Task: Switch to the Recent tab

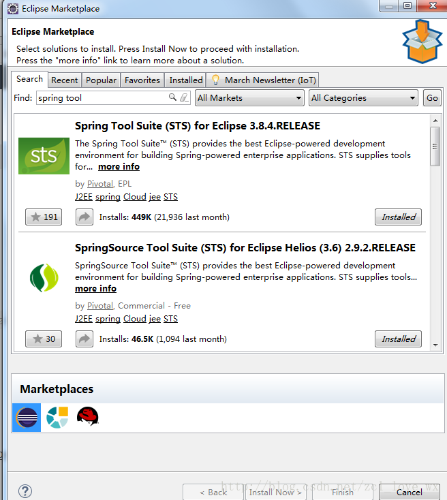Action: point(65,80)
